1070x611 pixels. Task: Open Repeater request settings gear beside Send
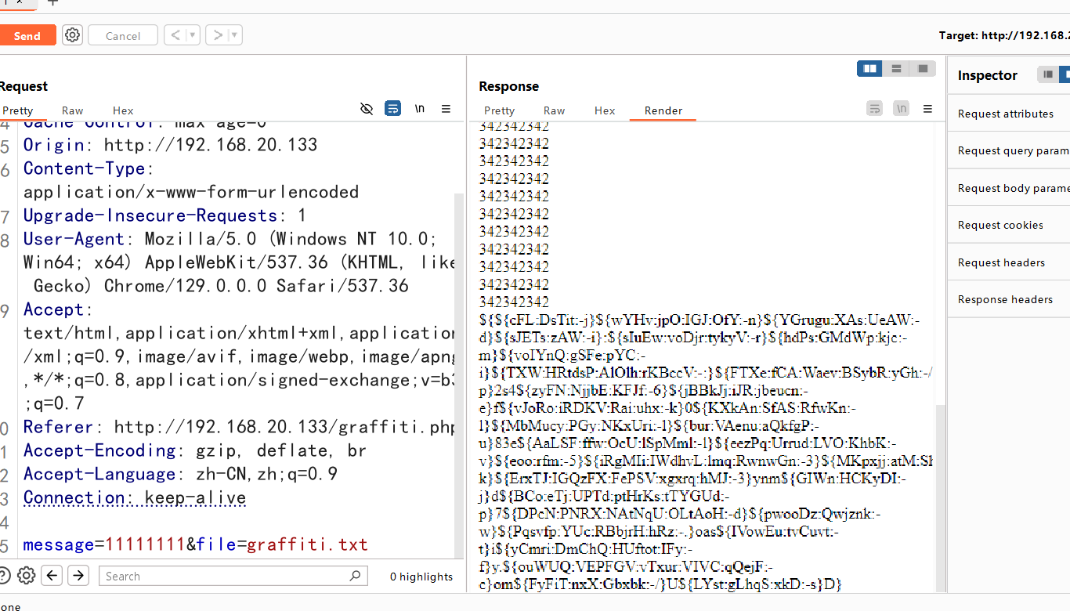tap(72, 35)
